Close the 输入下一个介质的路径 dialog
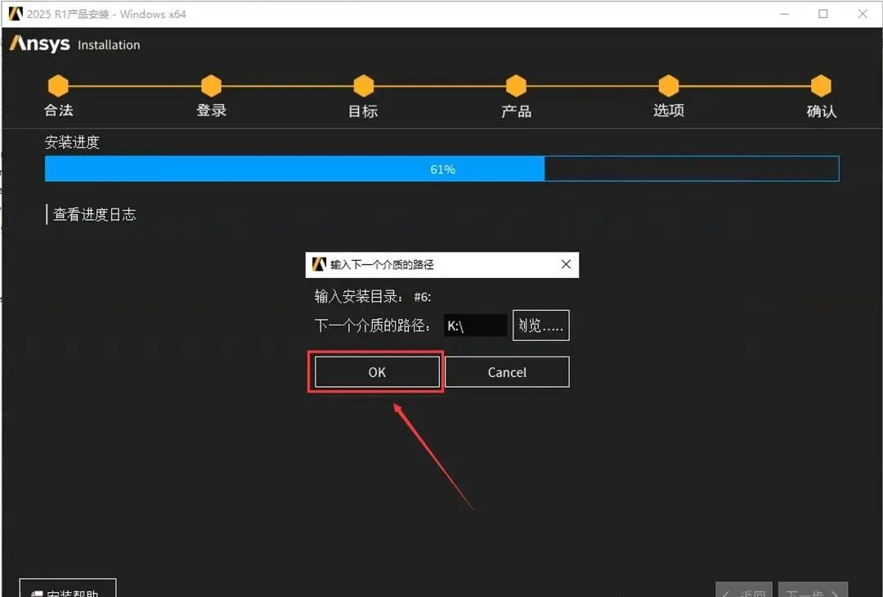The image size is (883, 597). tap(566, 264)
